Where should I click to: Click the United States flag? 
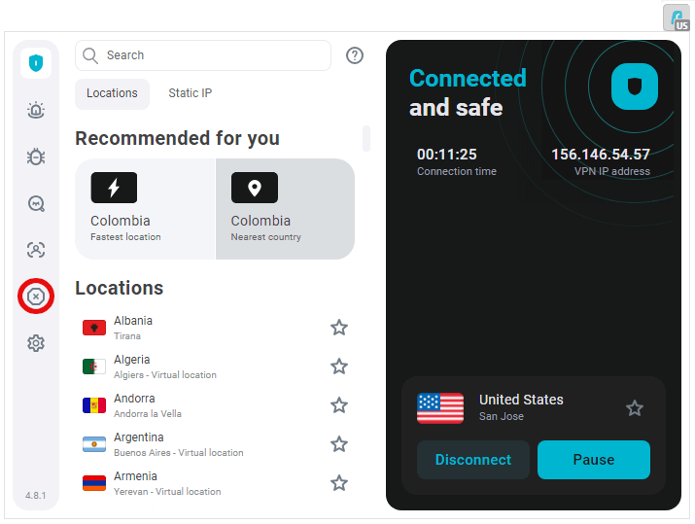[440, 408]
